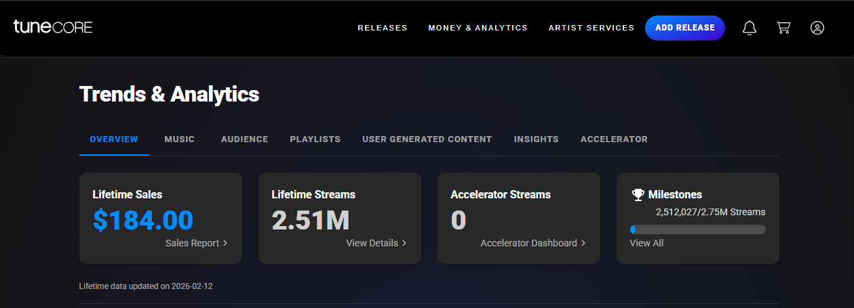This screenshot has width=854, height=308.
Task: Open the Accelerator Dashboard link
Action: [532, 243]
